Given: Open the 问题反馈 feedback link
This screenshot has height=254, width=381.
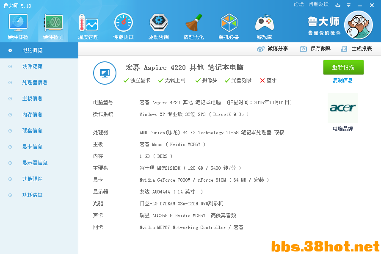Looking at the screenshot, I should coord(318,4).
